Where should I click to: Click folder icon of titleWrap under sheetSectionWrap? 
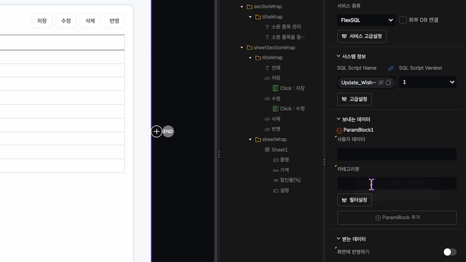tap(258, 58)
